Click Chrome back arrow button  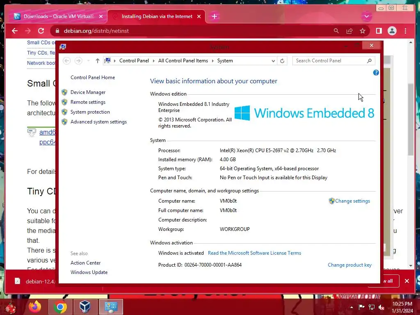[x=15, y=31]
